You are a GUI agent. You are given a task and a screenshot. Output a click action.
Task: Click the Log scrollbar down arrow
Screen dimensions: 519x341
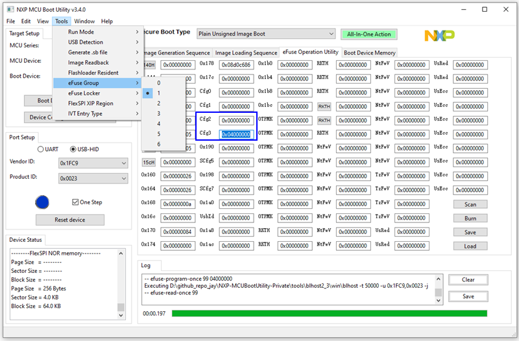[x=439, y=300]
